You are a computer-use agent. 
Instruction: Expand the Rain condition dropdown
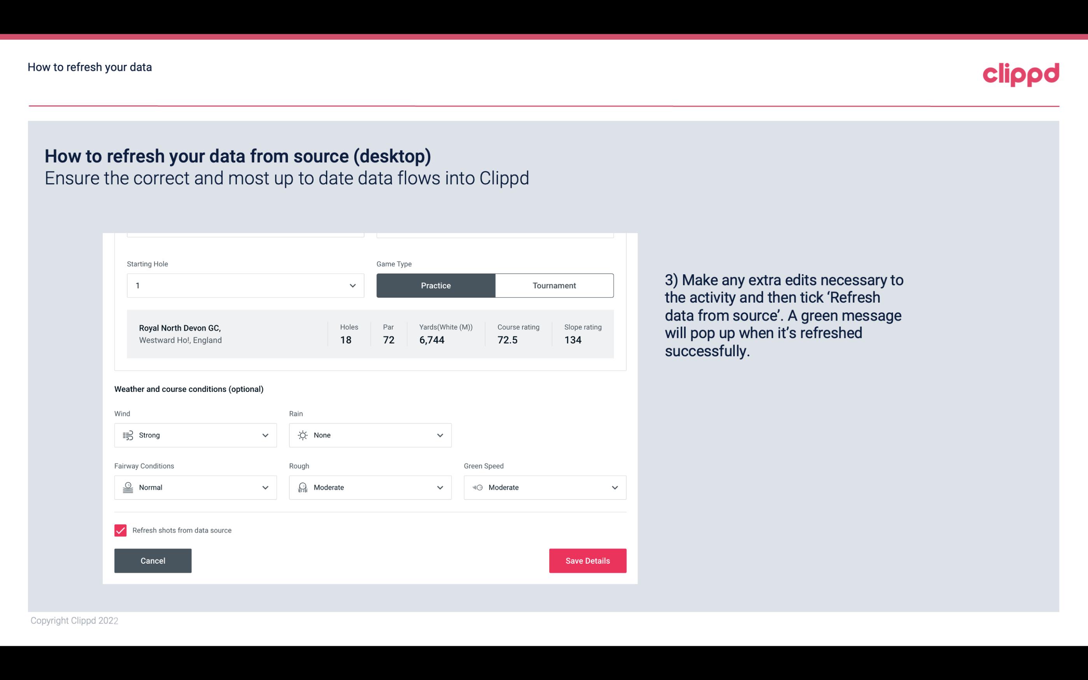point(439,435)
